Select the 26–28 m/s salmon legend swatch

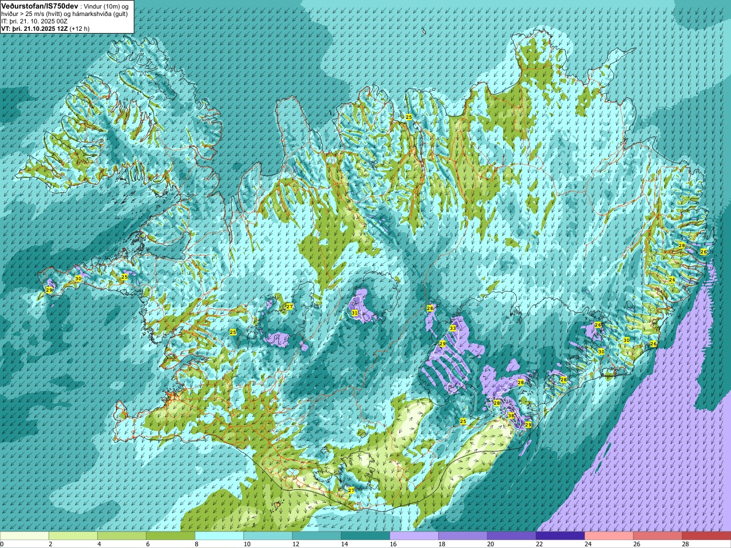click(657, 536)
